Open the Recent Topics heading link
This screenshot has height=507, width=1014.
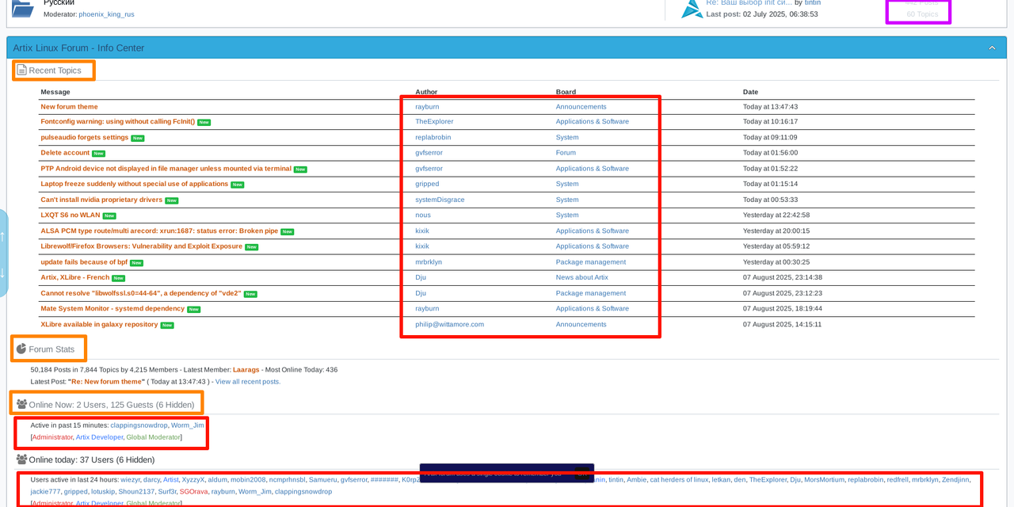[55, 71]
